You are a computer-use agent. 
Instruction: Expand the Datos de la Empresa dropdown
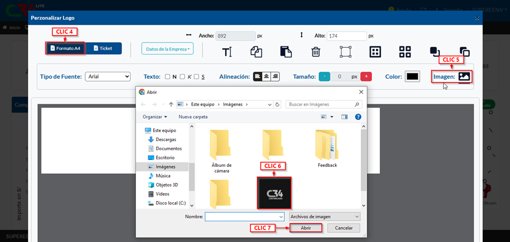[169, 49]
